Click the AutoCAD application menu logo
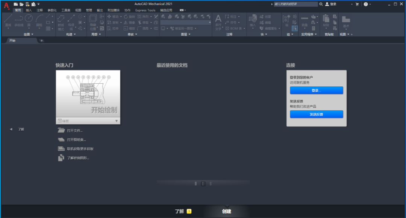 [x=6, y=5]
